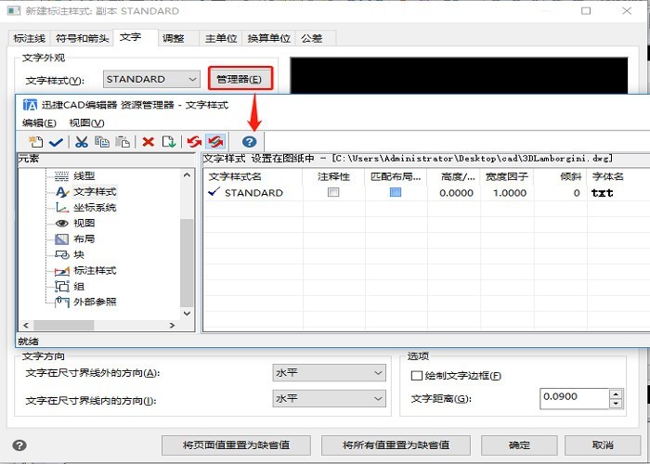Viewport: 650px width, 464px height.
Task: Open the 编辑(E) menu
Action: (x=39, y=123)
